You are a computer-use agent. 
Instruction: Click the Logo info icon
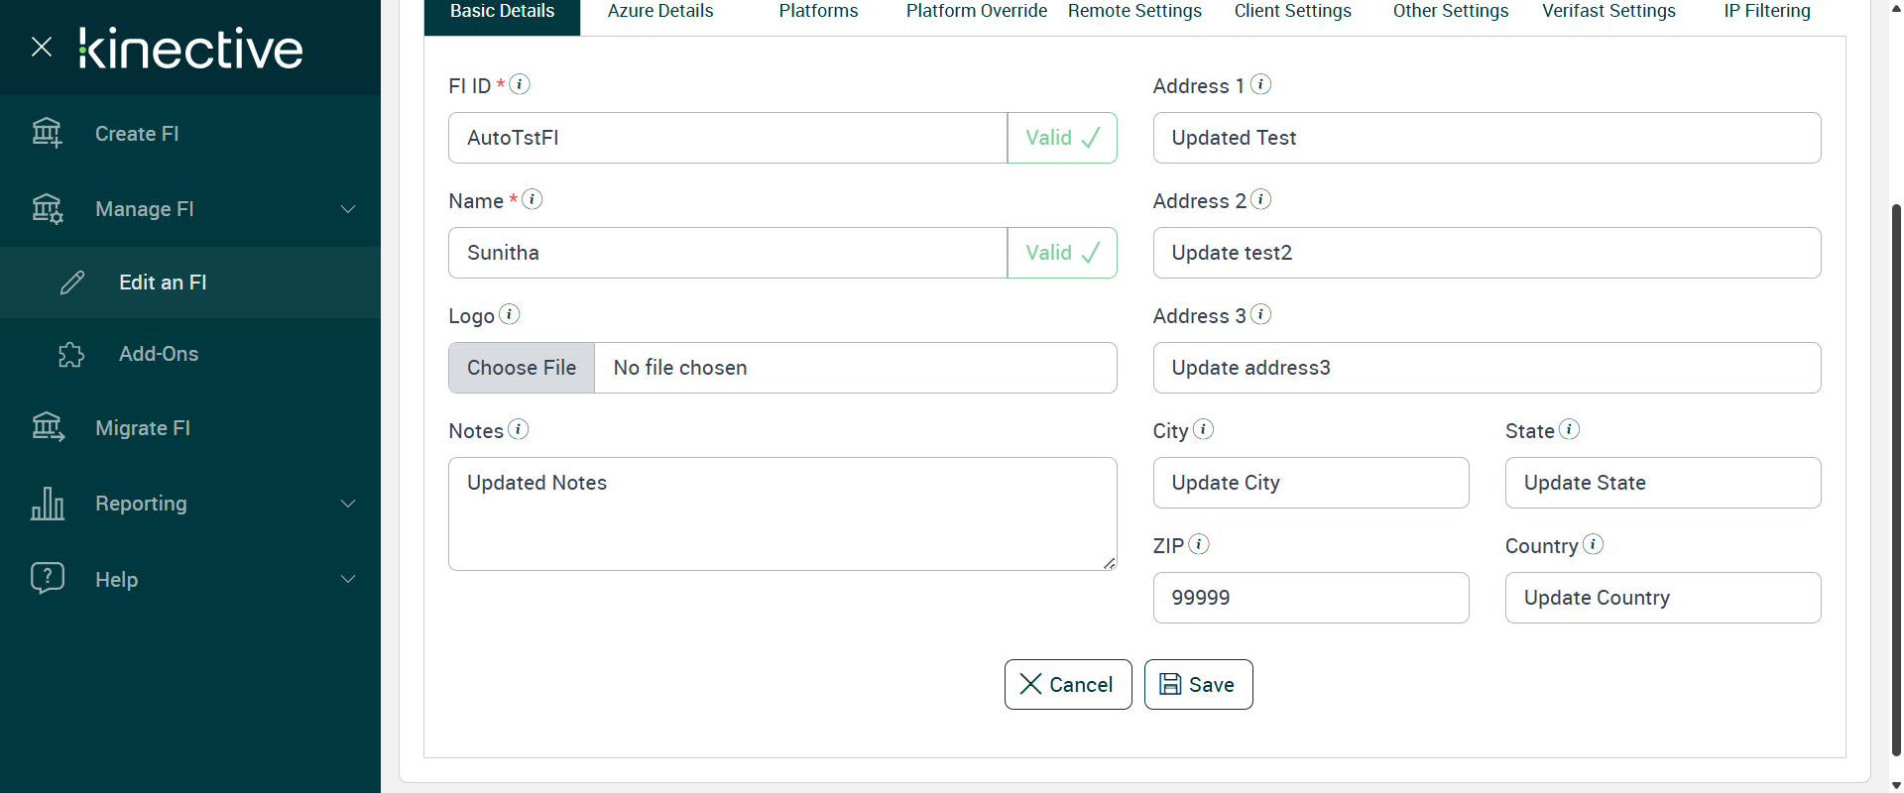coord(509,314)
